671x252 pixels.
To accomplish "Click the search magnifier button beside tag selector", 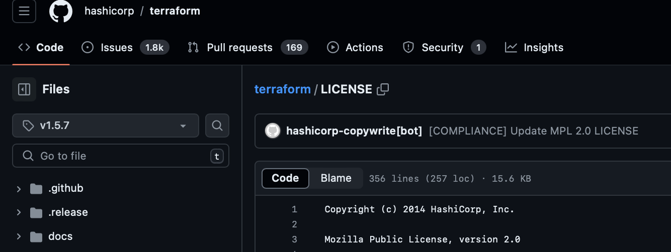I will pyautogui.click(x=217, y=125).
